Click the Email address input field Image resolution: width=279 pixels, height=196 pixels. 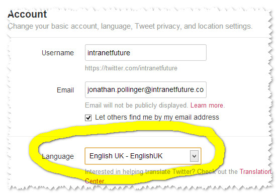[146, 89]
